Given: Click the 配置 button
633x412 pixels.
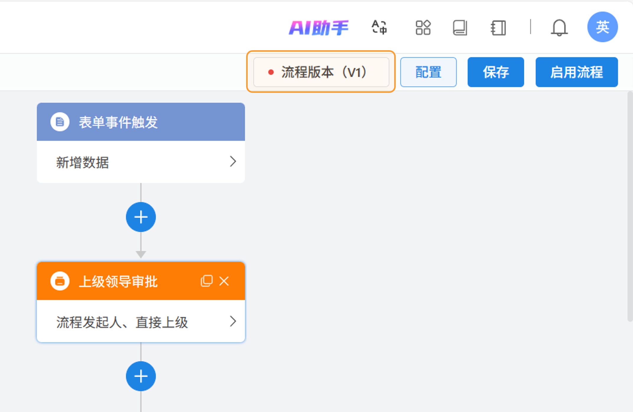Looking at the screenshot, I should coord(428,72).
